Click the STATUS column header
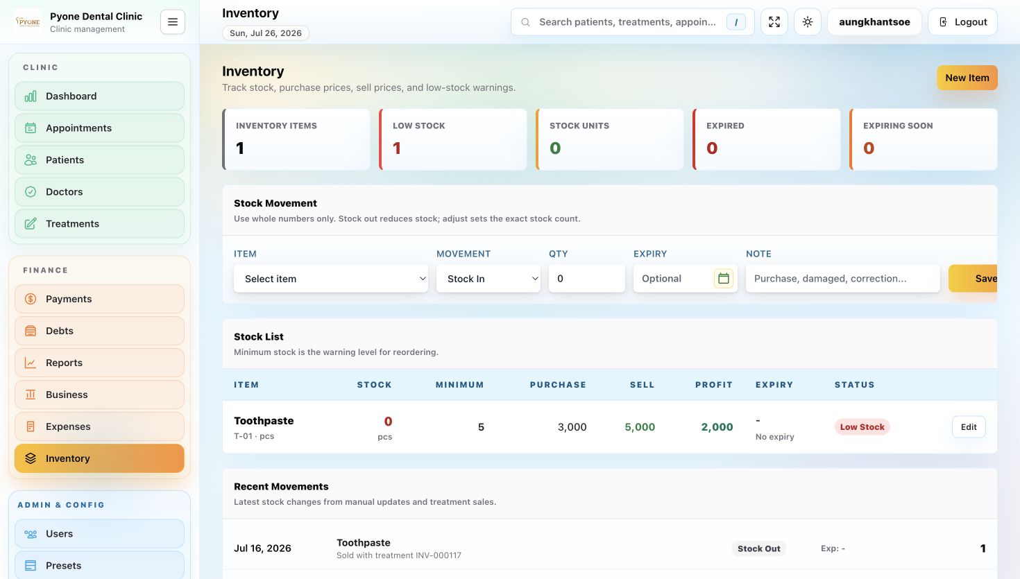Image resolution: width=1020 pixels, height=579 pixels. (855, 385)
